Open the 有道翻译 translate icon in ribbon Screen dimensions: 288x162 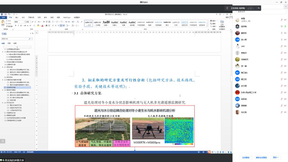tap(222, 22)
